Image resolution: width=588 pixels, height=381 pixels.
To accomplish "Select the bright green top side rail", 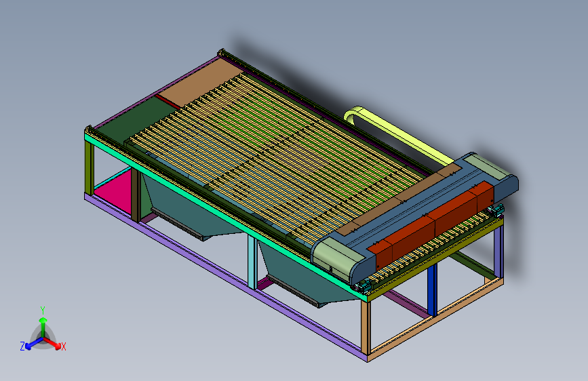I will coord(225,218).
